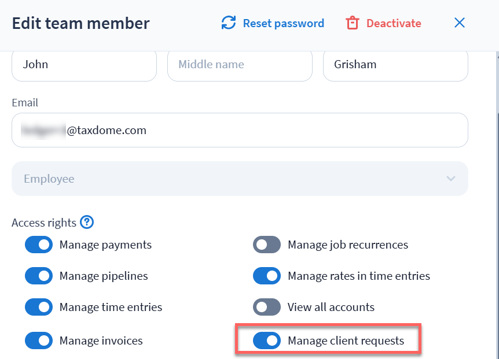Toggle Manage invoices switch
This screenshot has height=359, width=499.
coord(39,341)
